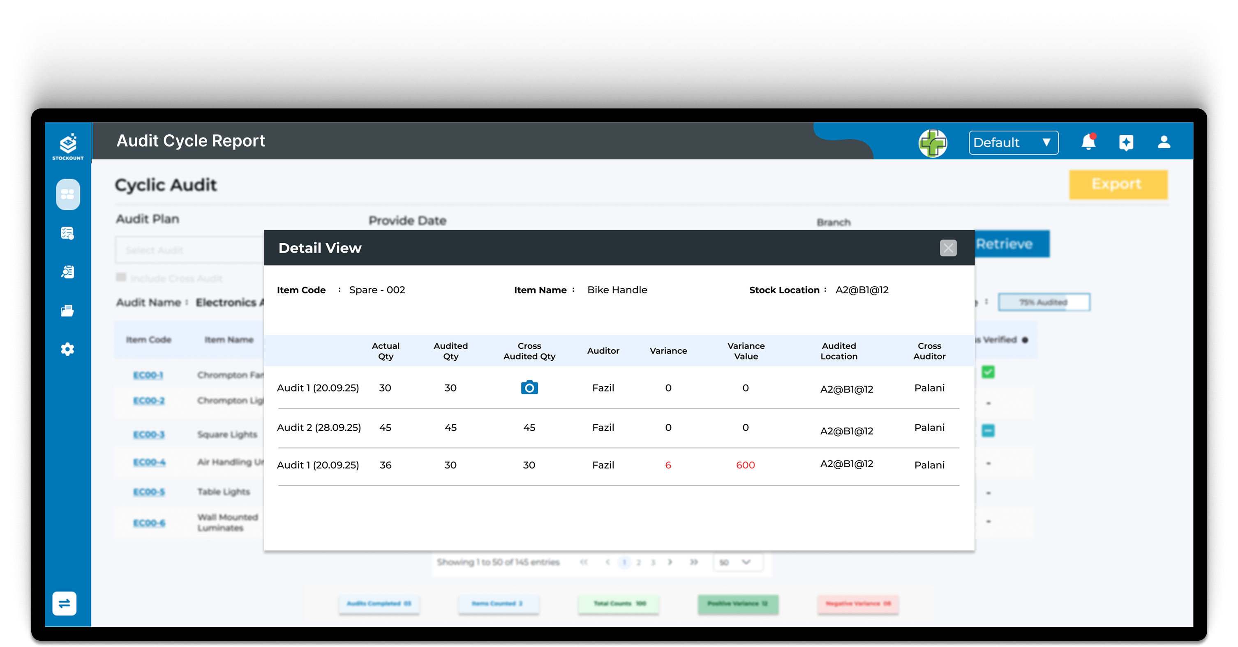
Task: Open the checklist audit sidebar icon
Action: [x=67, y=233]
